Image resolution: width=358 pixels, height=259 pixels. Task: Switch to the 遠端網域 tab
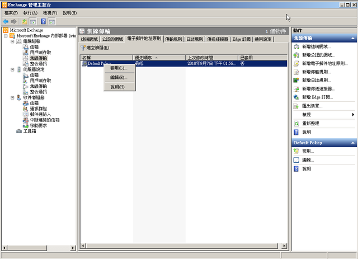coord(89,39)
